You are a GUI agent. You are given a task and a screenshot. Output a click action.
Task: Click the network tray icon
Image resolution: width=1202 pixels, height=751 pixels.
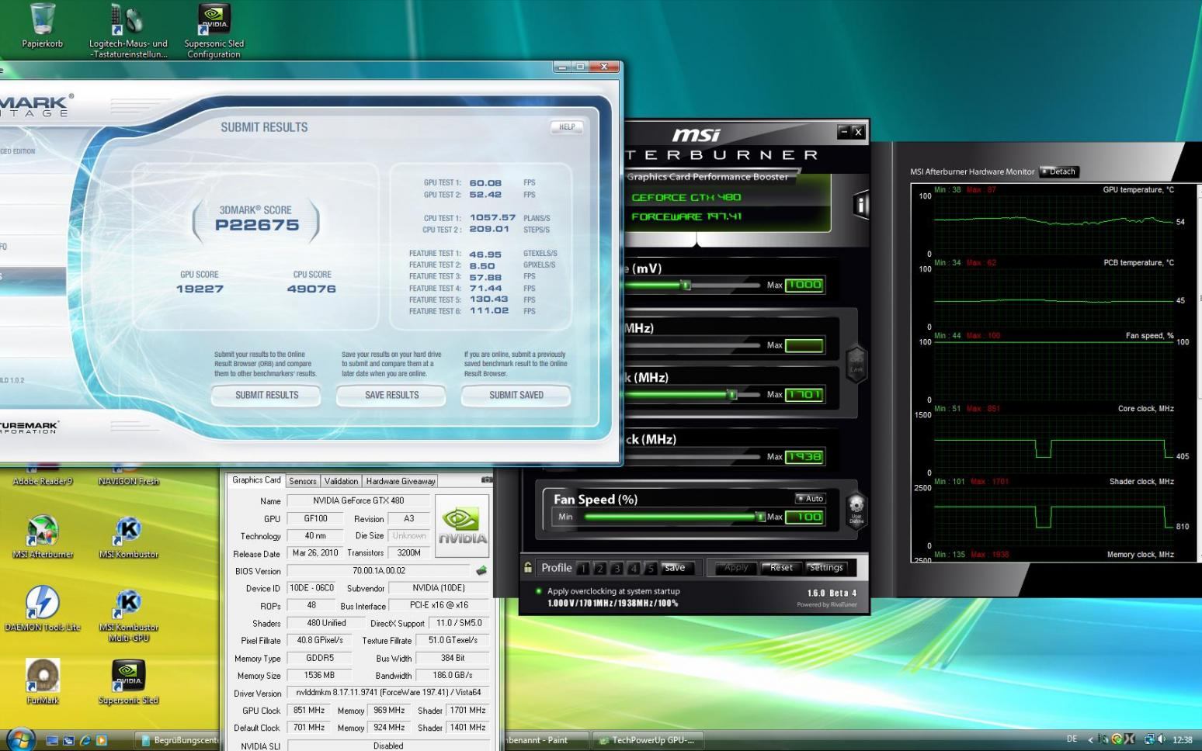click(1149, 739)
